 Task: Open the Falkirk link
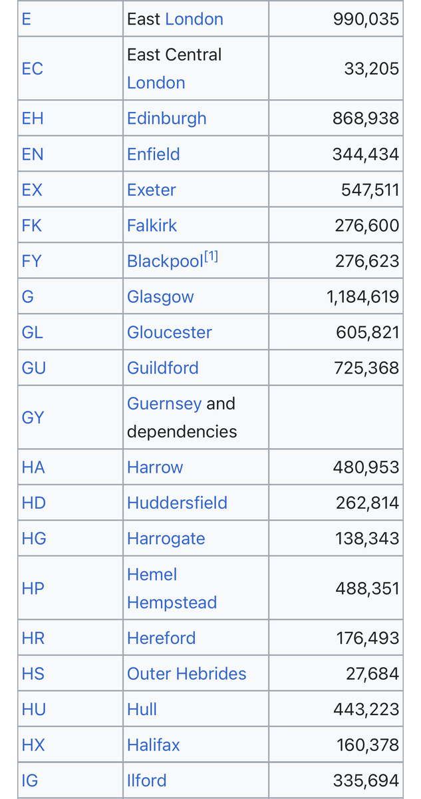click(x=152, y=226)
